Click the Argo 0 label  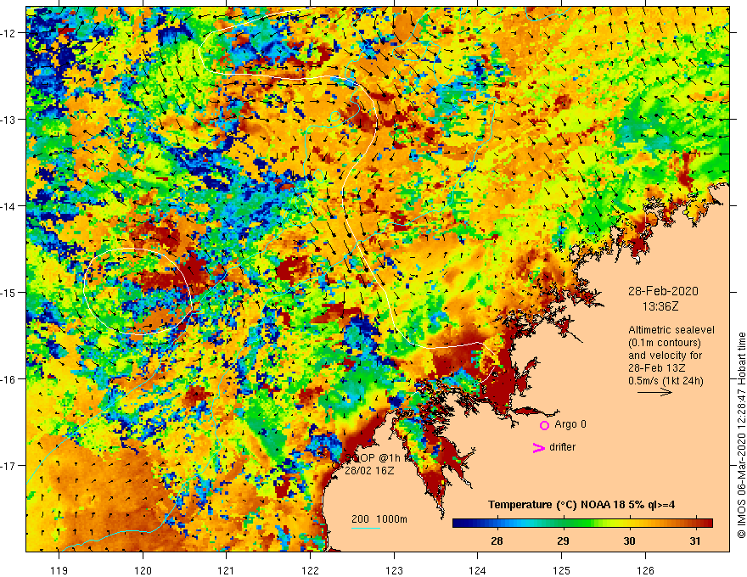570,424
